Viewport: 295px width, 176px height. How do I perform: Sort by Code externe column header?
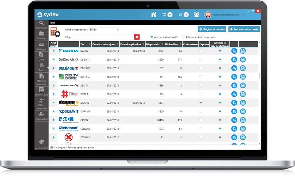pos(190,44)
